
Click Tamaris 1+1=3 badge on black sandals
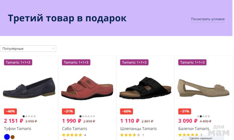pos(134,62)
